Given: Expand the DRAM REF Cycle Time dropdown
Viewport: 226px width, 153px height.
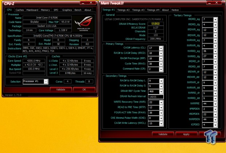Looking at the screenshot, I should point(161,91).
